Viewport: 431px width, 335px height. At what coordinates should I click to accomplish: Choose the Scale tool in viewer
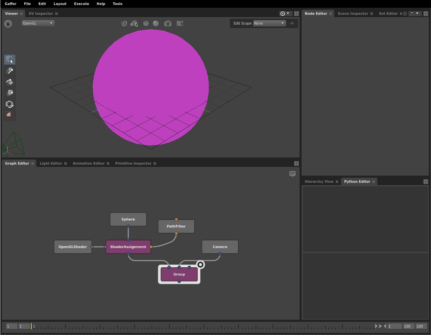(10, 93)
